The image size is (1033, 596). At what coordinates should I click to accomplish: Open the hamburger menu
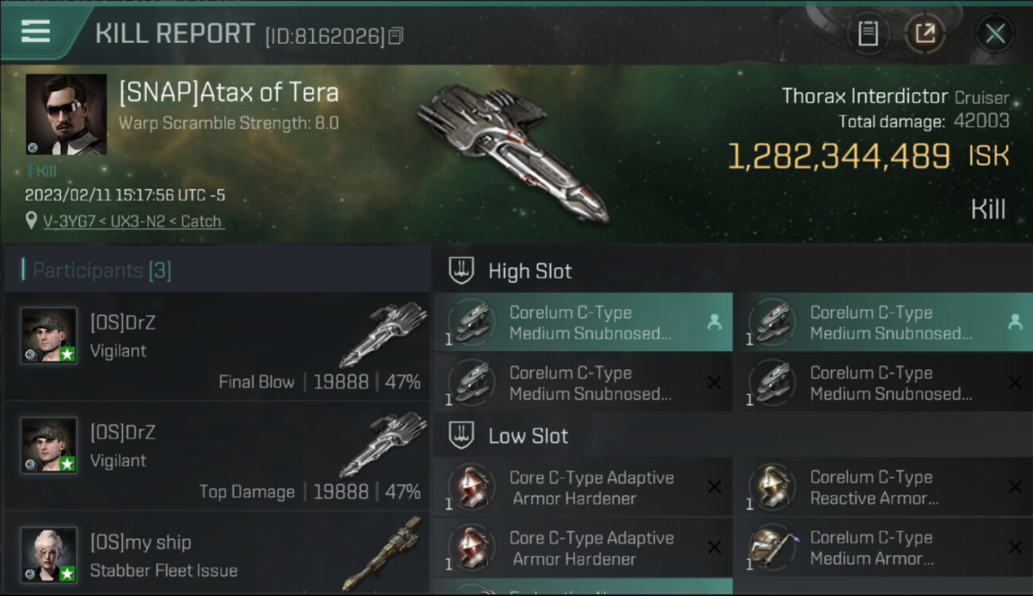coord(36,31)
